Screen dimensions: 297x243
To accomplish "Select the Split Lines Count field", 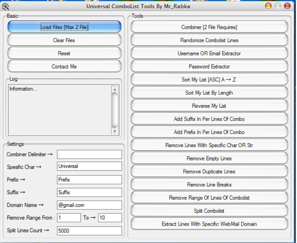I will click(x=89, y=231).
